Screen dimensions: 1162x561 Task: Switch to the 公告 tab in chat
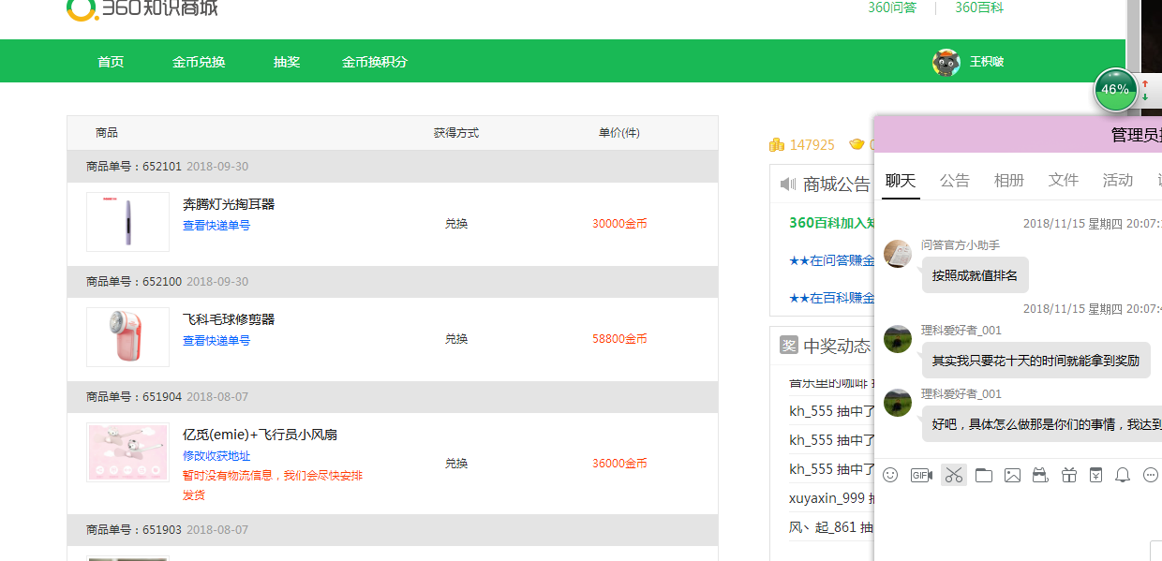click(955, 180)
